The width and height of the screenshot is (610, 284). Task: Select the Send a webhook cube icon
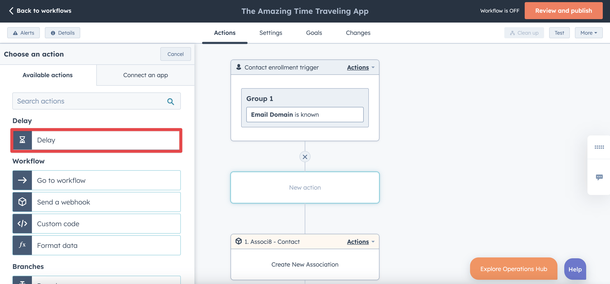22,202
